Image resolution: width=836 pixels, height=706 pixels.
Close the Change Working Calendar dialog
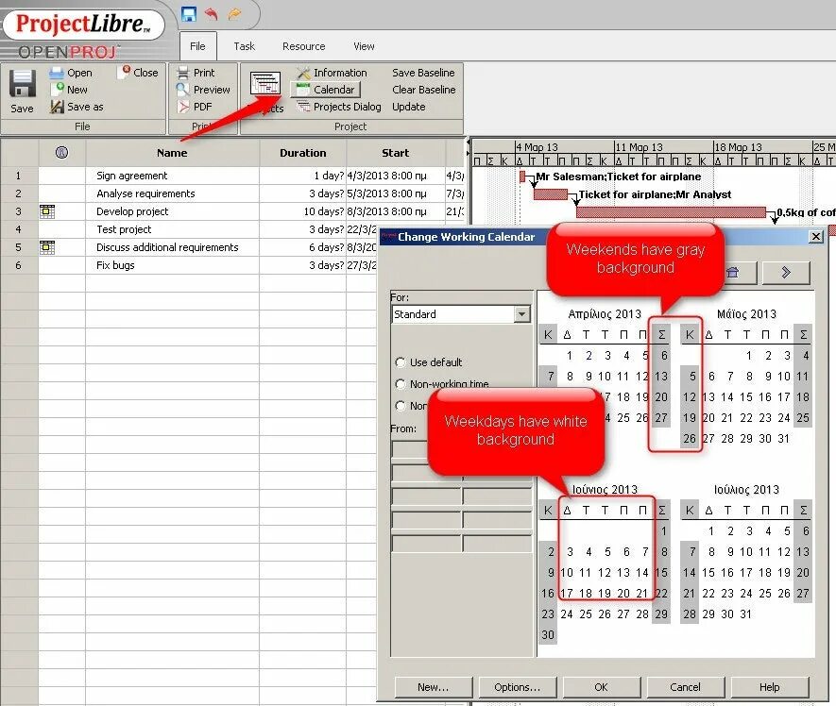[816, 237]
